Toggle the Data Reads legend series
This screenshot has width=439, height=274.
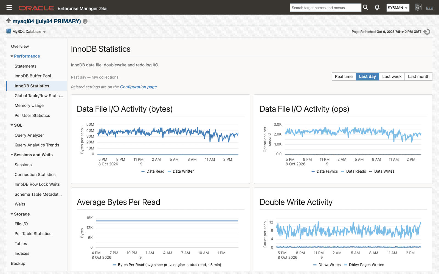pyautogui.click(x=354, y=171)
